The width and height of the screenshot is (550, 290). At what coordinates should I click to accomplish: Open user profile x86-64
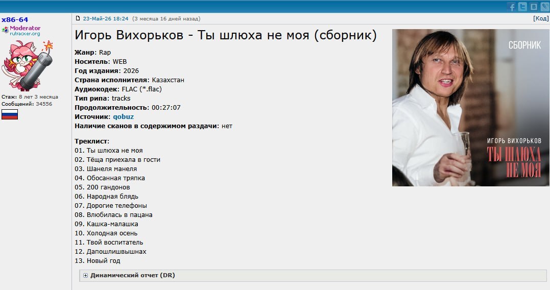[x=15, y=19]
